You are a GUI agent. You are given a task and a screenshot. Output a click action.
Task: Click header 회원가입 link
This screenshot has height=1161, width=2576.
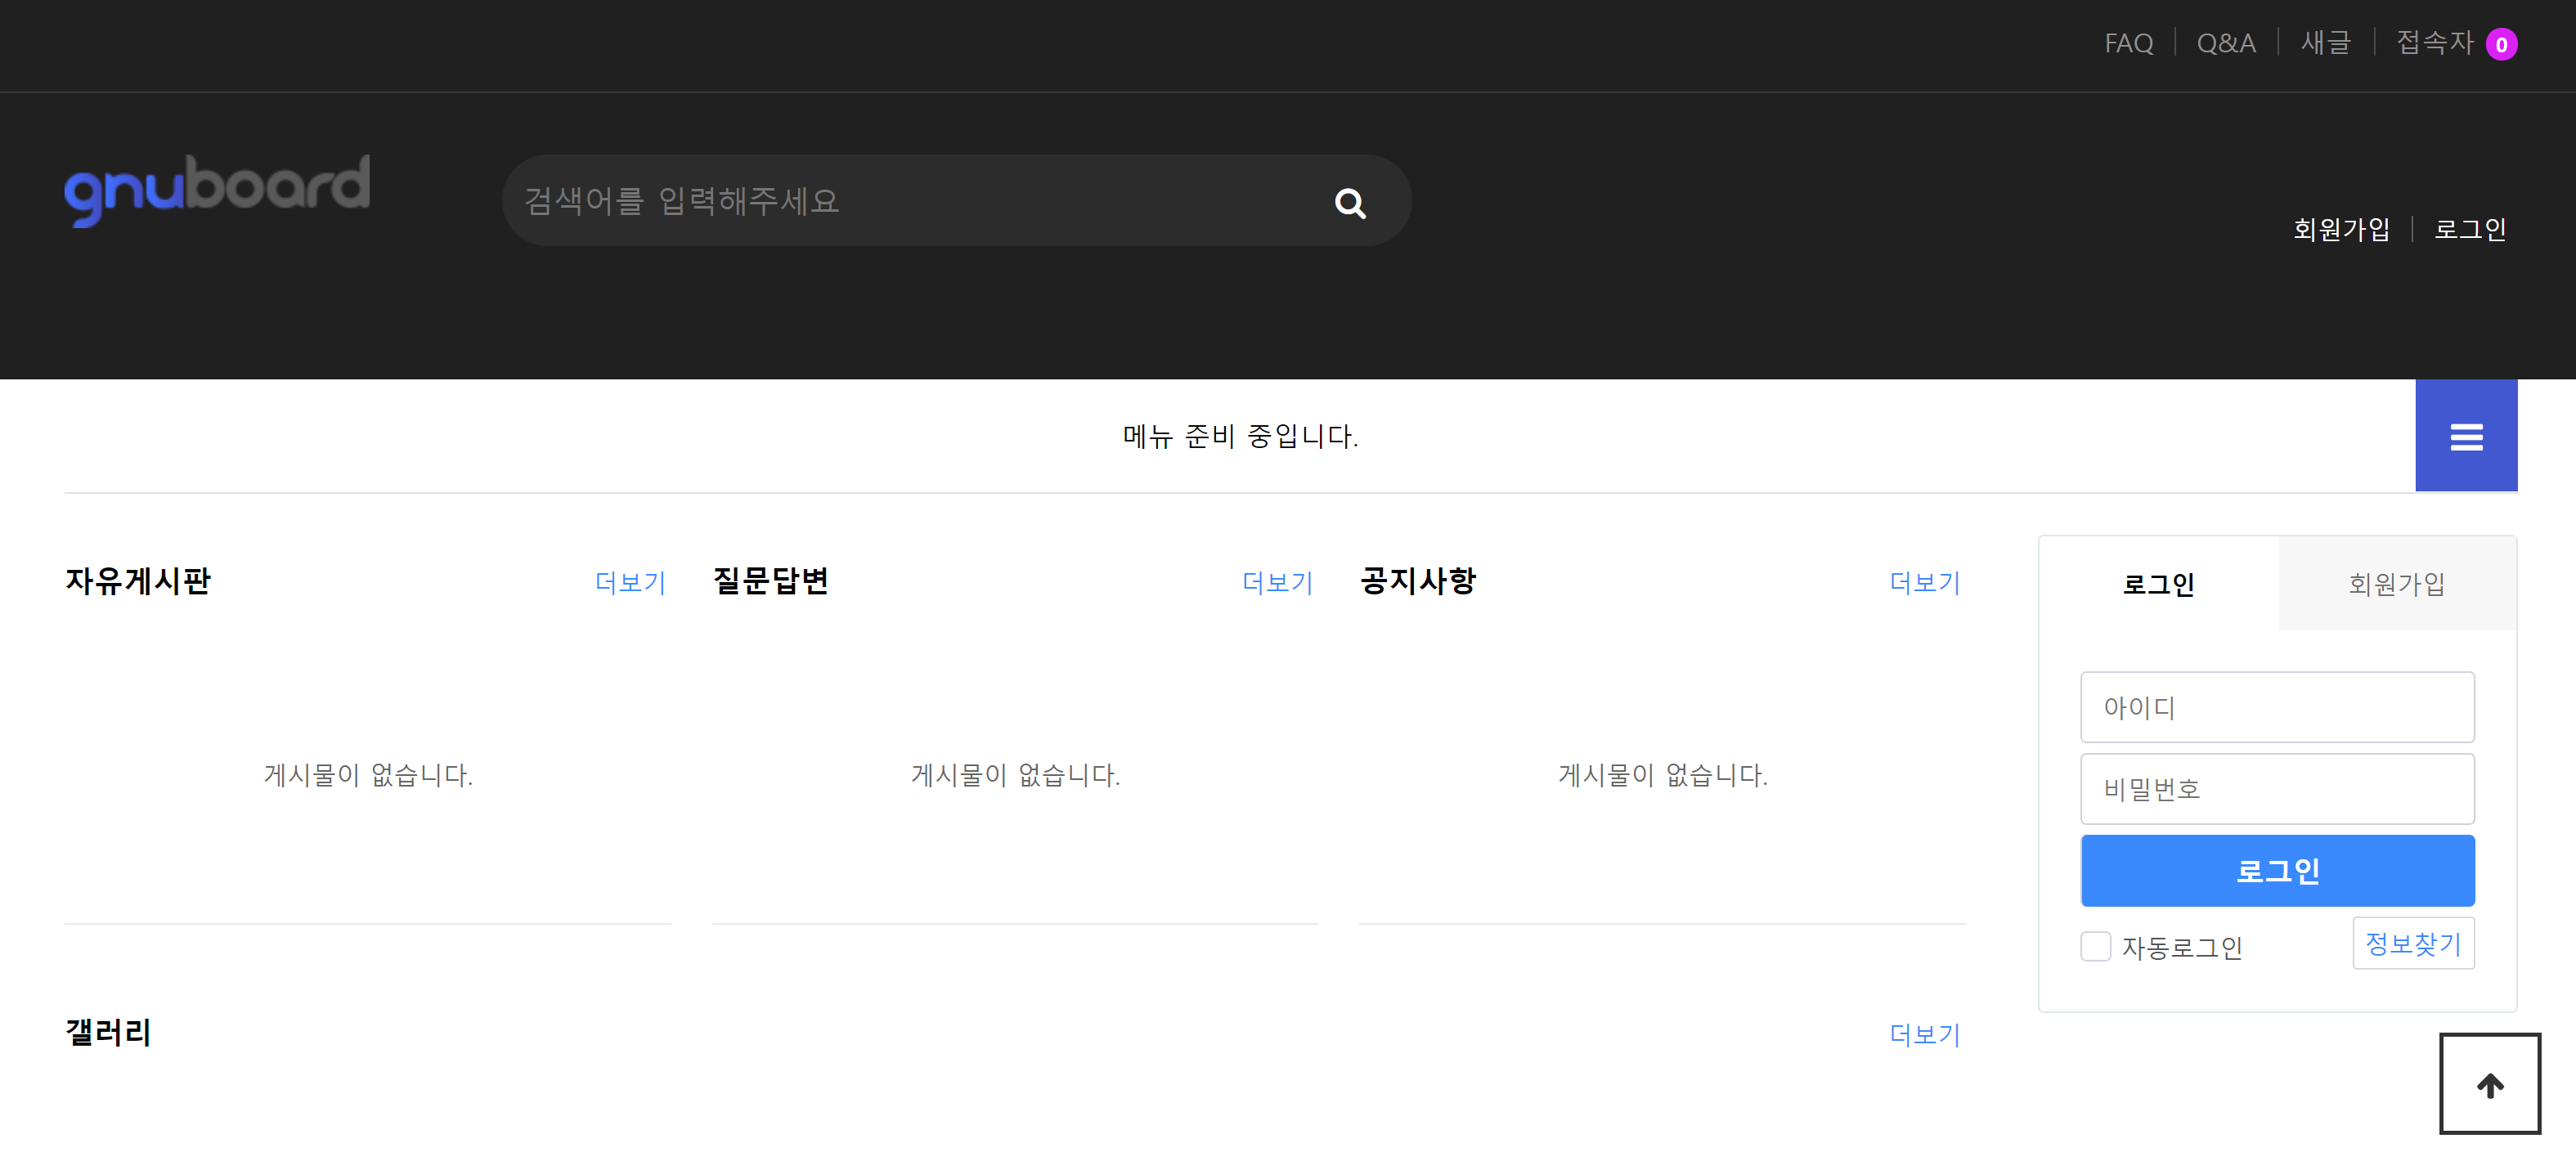pos(2340,229)
